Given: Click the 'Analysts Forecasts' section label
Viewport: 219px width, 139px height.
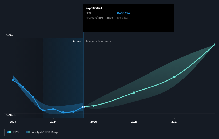Looking at the screenshot, I should pyautogui.click(x=98, y=41).
